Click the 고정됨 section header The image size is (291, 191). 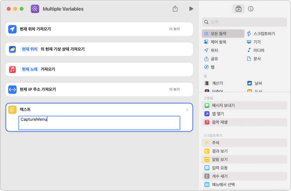(208, 98)
